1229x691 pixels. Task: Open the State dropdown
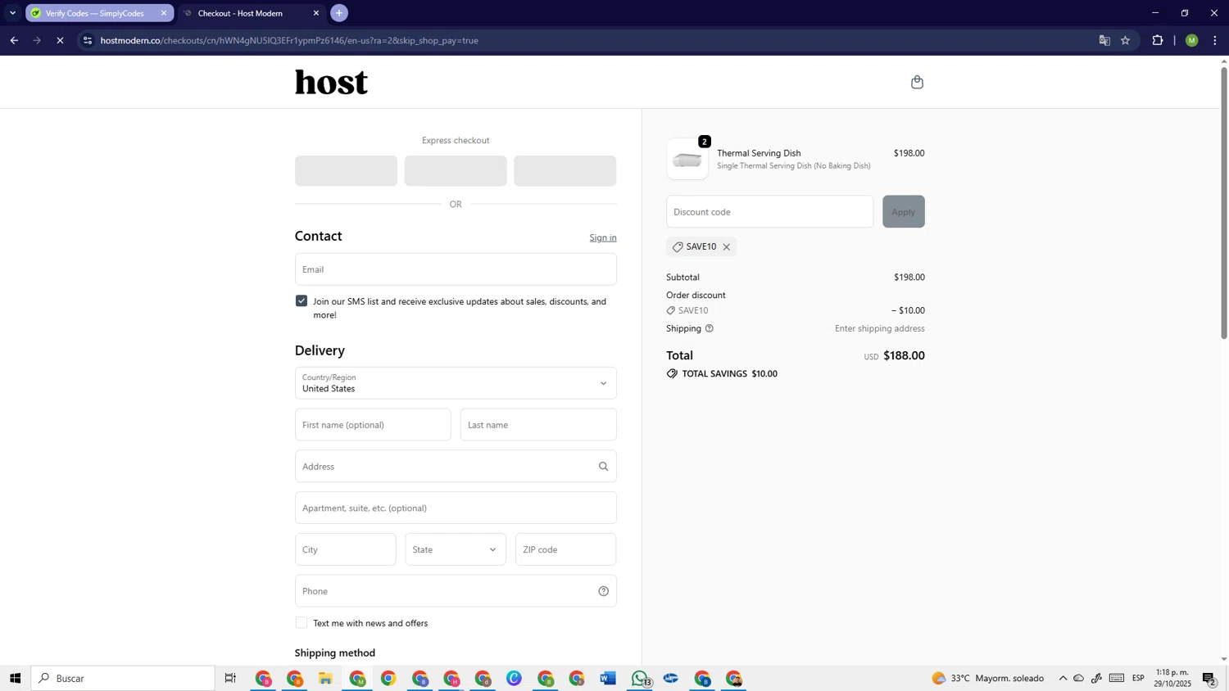[456, 549]
